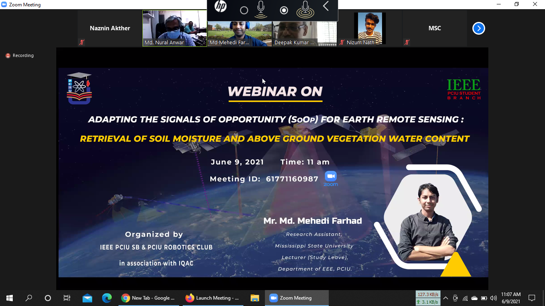Click the HP logo in the audio overlay

click(220, 6)
